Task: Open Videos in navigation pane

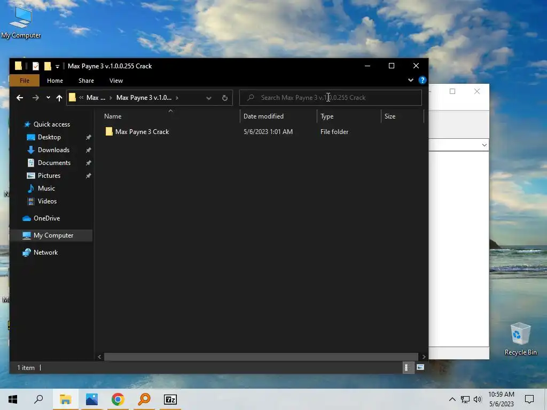Action: click(x=47, y=201)
